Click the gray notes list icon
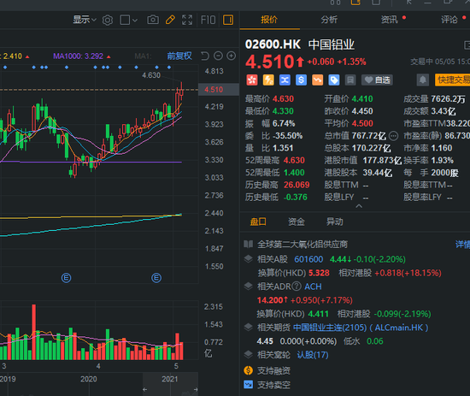 coord(350,80)
